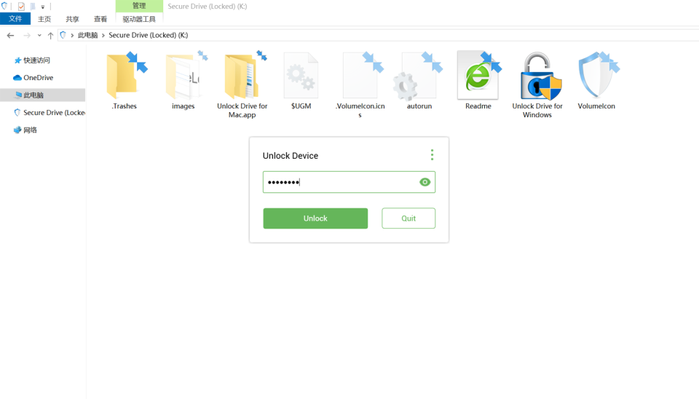Switch to the 主页 ribbon tab
Screen dimensions: 699x399
pos(44,19)
